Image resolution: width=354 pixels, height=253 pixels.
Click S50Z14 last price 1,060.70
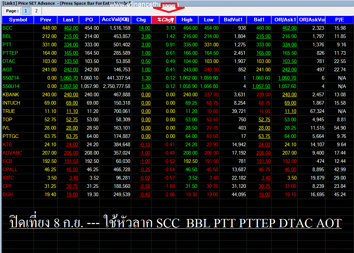tap(69, 78)
